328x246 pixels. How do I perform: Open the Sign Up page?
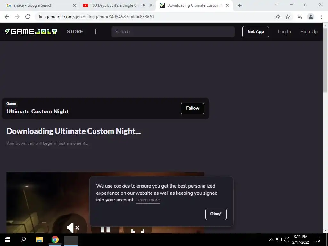309,32
